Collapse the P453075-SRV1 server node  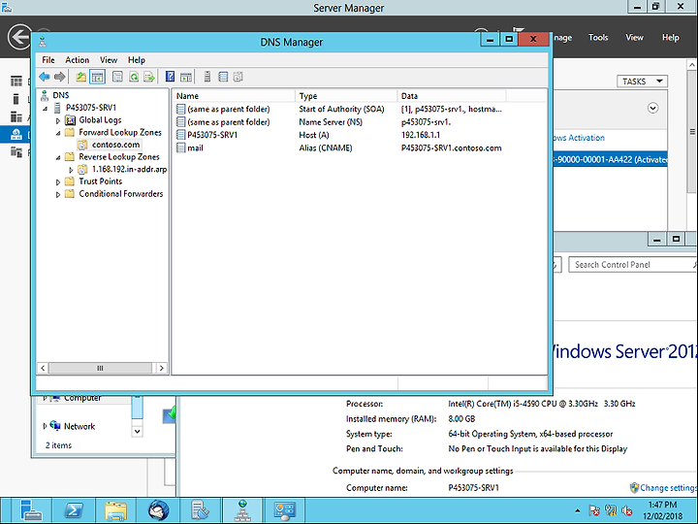45,109
